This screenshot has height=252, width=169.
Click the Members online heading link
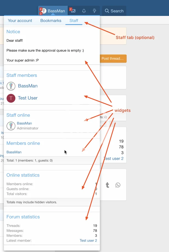(23, 143)
